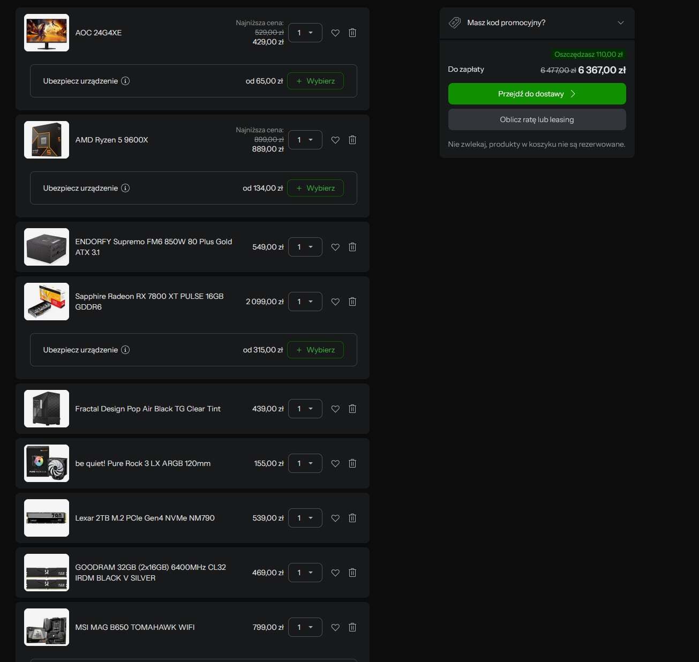Click Wybierz insurance for AMD Ryzen 5 9600X
The image size is (699, 662).
tap(315, 188)
